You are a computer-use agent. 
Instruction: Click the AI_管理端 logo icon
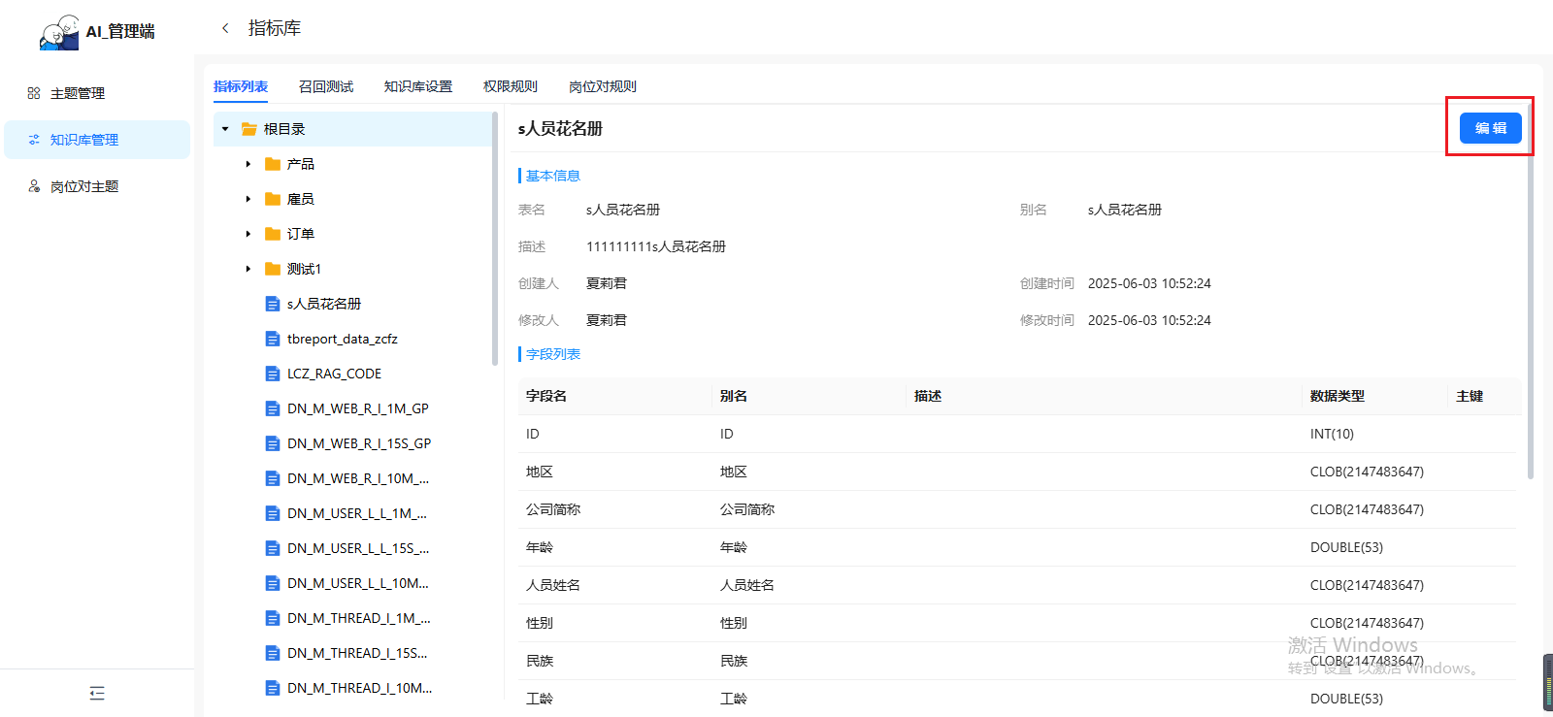59,32
